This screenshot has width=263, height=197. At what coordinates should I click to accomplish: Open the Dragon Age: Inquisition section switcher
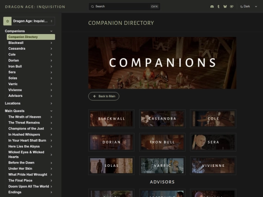pyautogui.click(x=29, y=21)
